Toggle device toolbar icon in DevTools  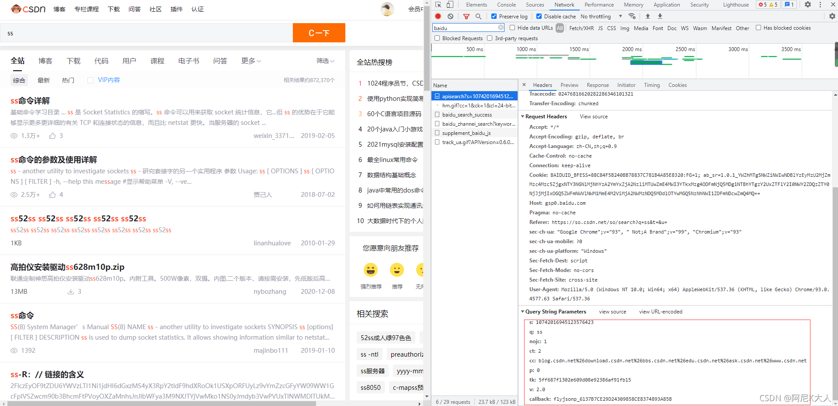coord(450,5)
